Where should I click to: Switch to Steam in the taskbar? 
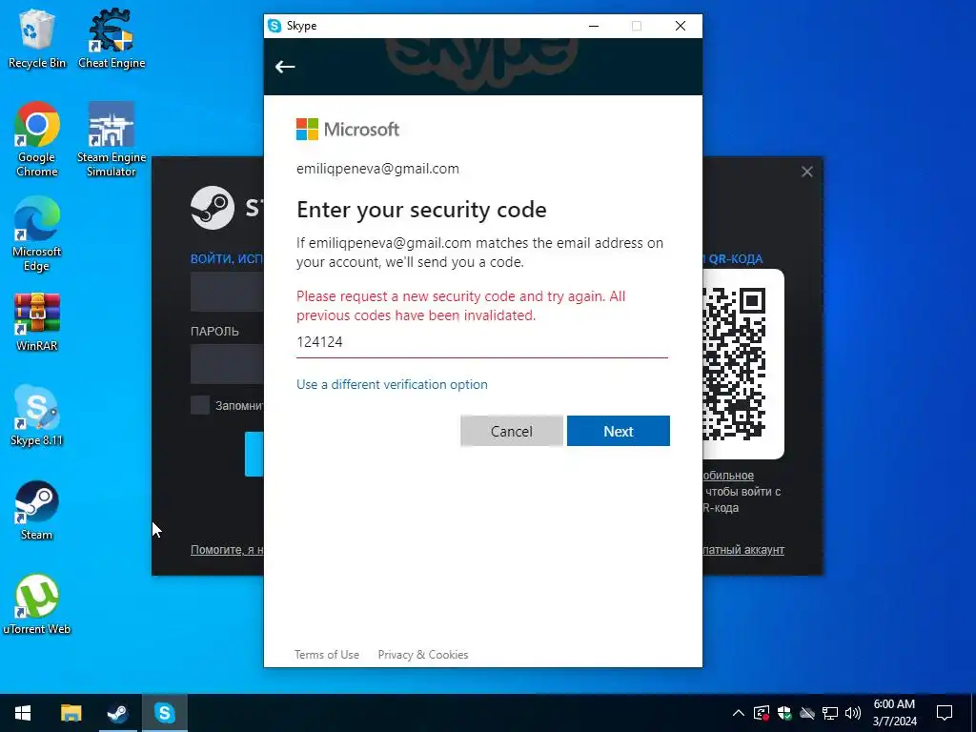click(117, 713)
